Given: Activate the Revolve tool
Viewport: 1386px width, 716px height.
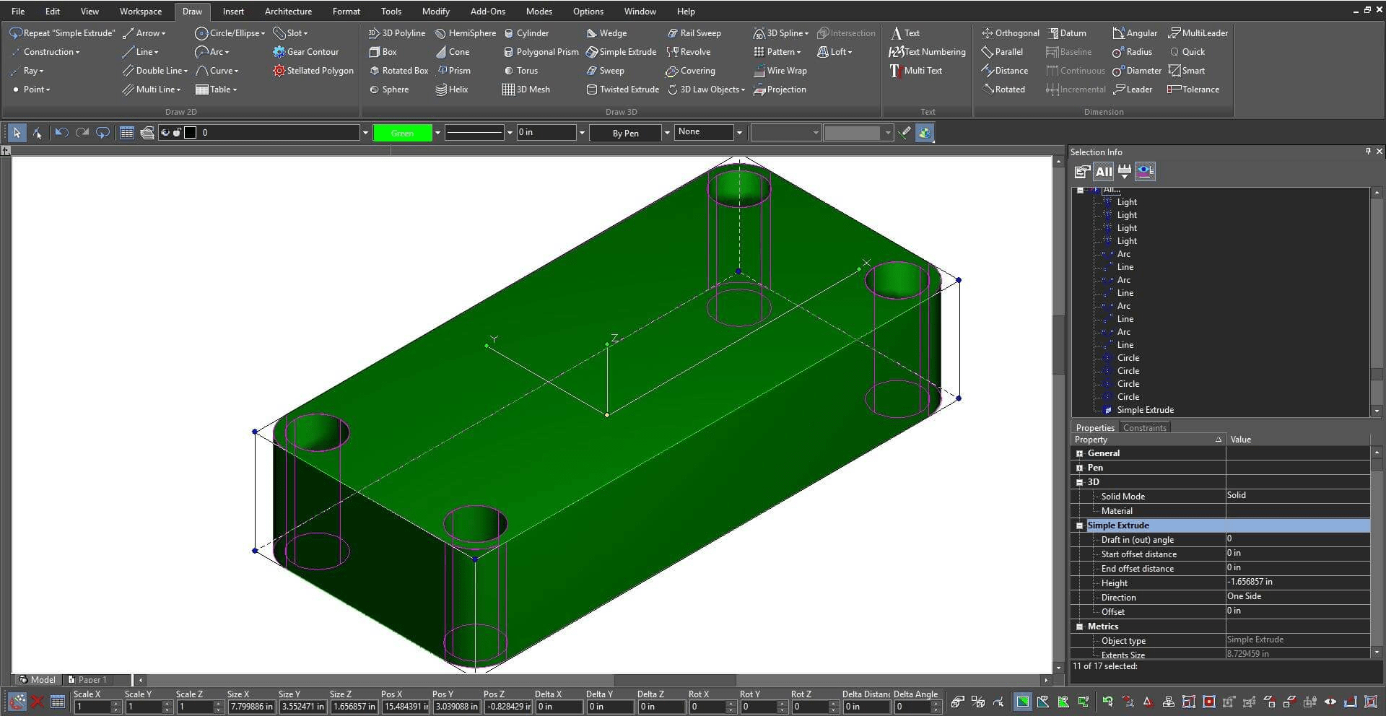Looking at the screenshot, I should (689, 52).
